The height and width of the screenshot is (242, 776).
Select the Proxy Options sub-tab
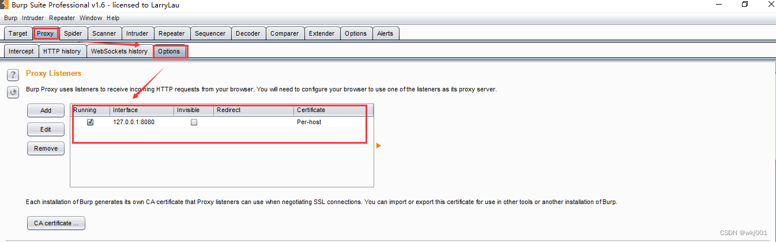tap(169, 51)
